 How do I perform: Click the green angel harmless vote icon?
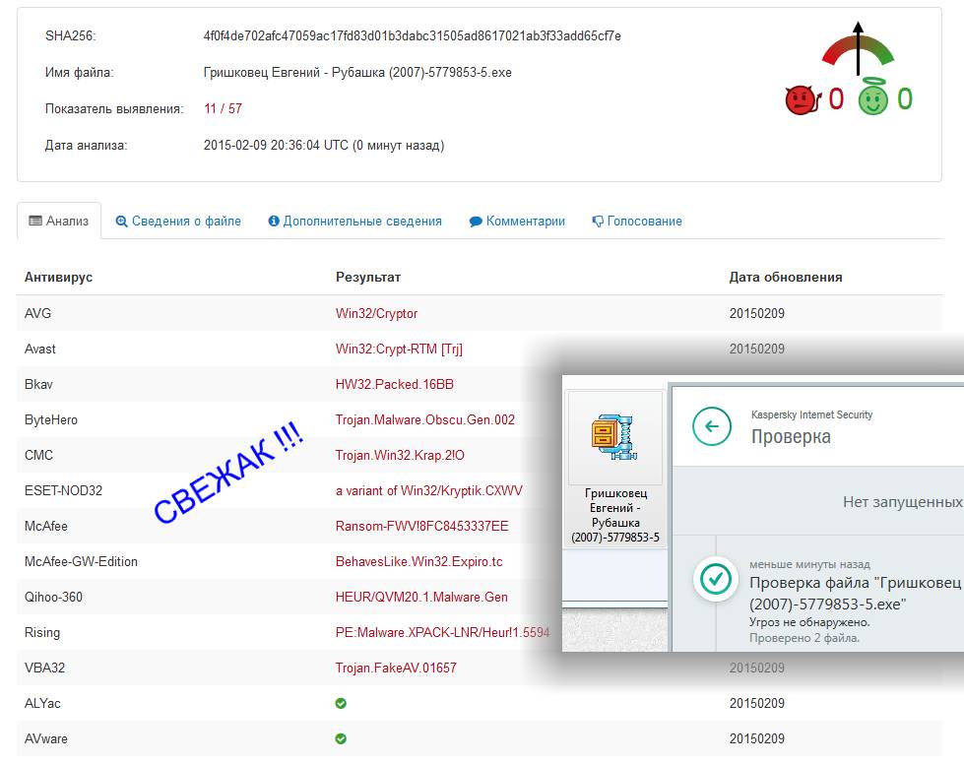tap(873, 96)
